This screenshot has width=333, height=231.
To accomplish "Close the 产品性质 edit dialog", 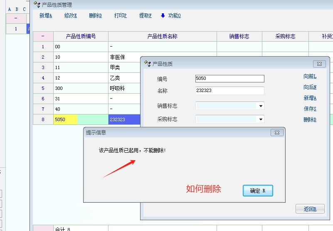I will (x=319, y=64).
